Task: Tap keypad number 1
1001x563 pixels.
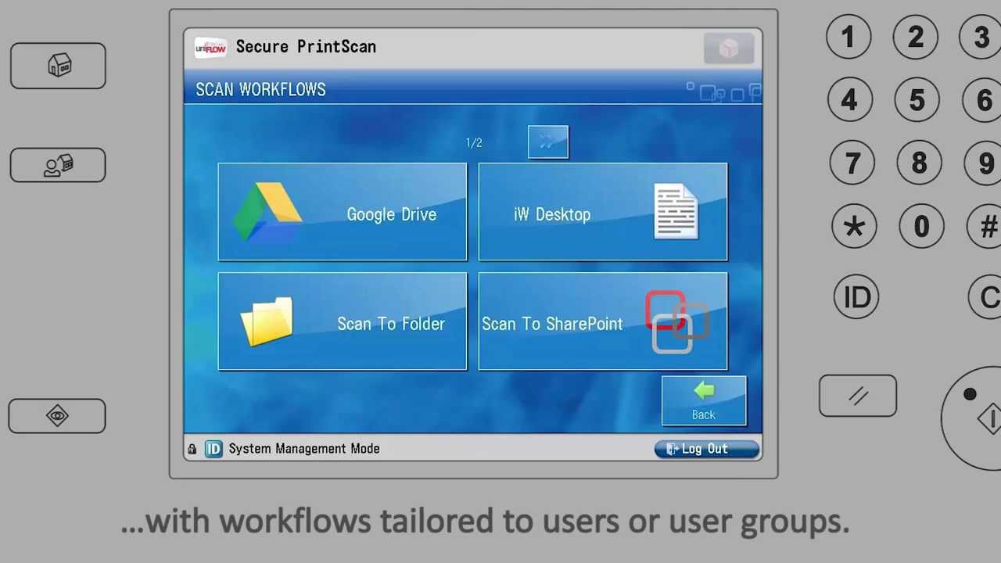Action: pyautogui.click(x=849, y=37)
